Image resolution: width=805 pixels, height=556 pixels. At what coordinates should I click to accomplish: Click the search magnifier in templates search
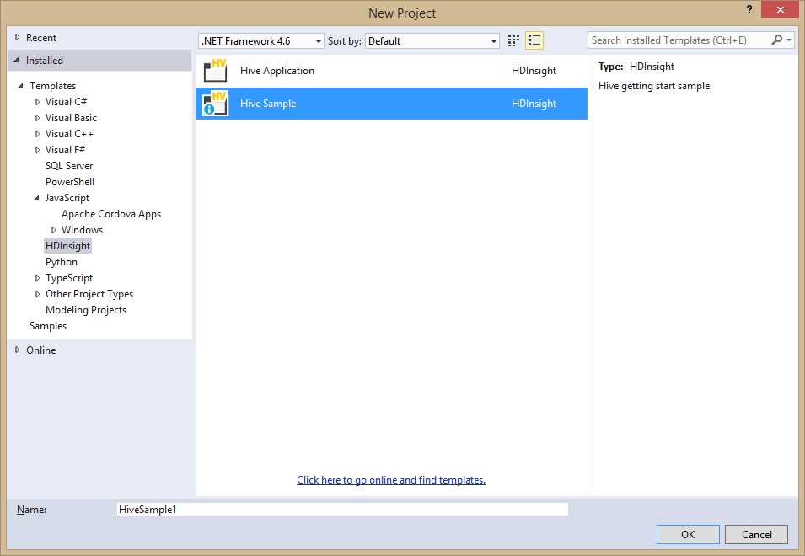point(776,40)
